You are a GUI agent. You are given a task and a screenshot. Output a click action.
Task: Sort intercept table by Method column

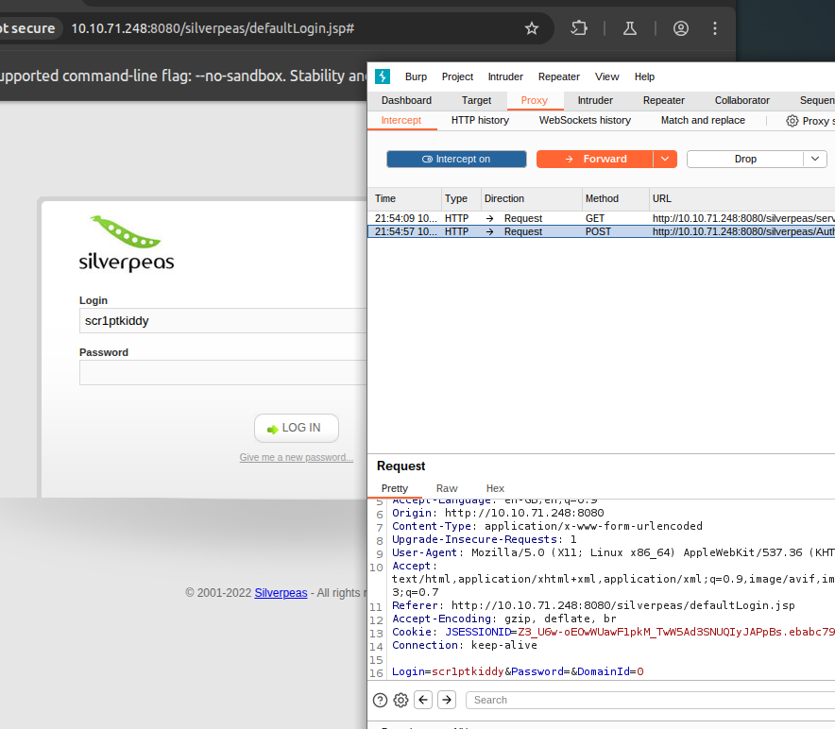point(616,198)
